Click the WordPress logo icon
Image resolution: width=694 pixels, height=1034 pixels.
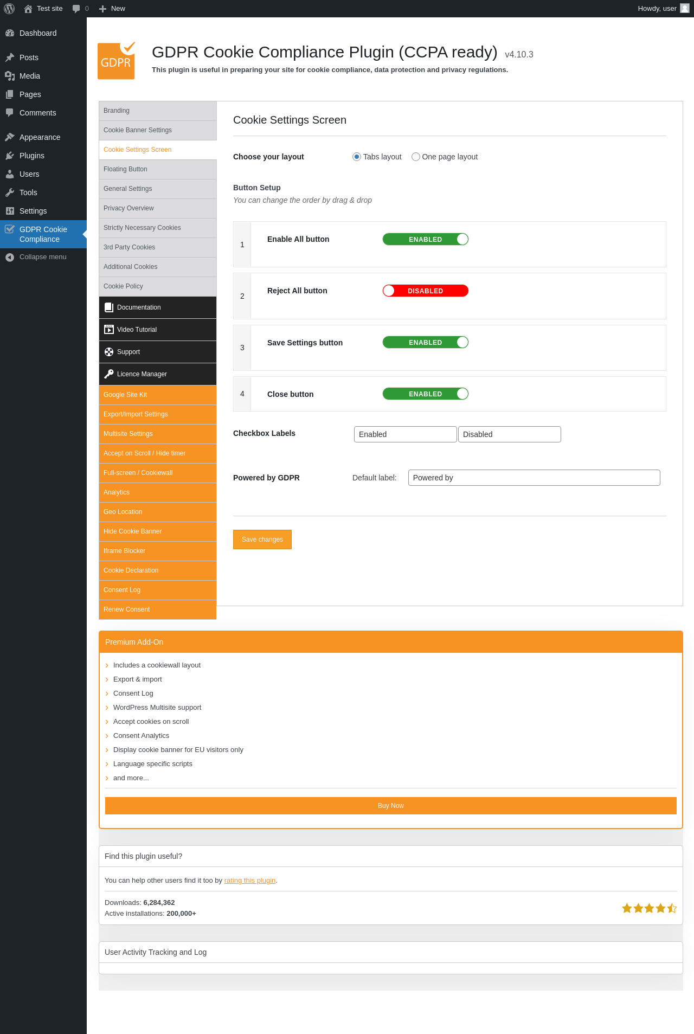click(x=9, y=9)
